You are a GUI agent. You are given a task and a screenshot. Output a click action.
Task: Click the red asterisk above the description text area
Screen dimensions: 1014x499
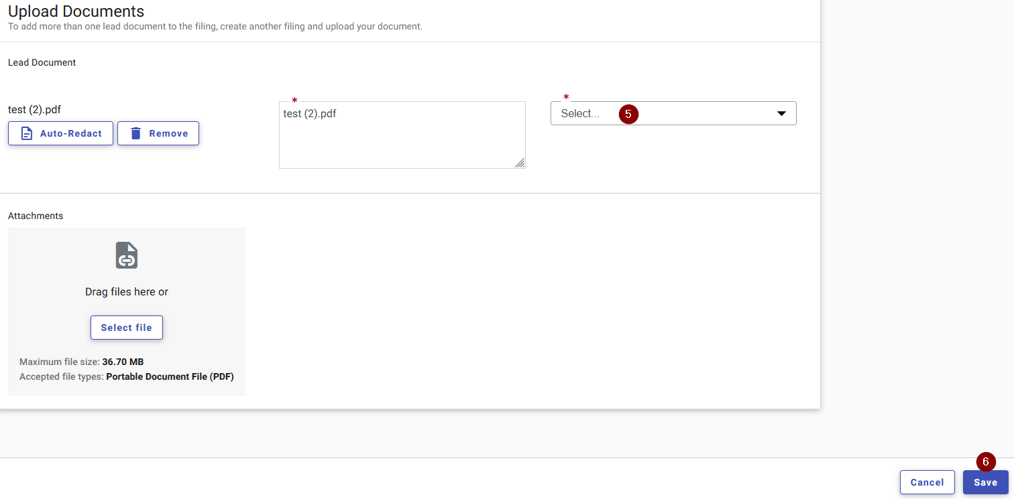click(x=294, y=99)
